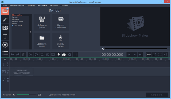Click Добавить папку tile
This screenshot has height=99, width=171.
42,41
